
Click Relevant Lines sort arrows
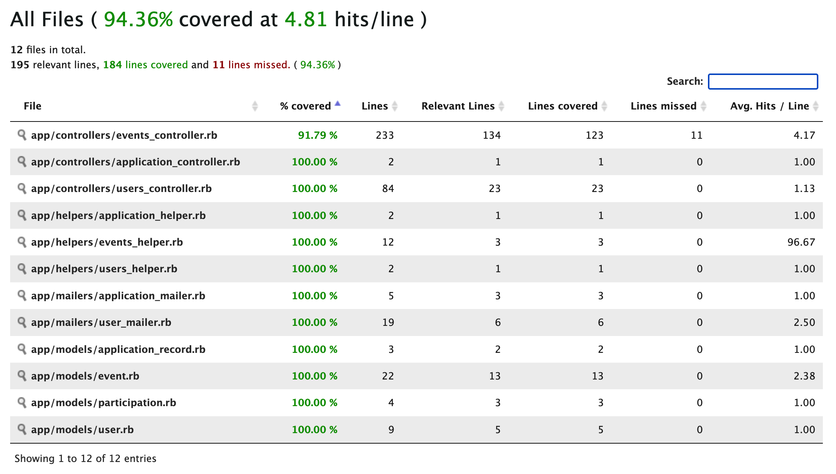coord(501,106)
